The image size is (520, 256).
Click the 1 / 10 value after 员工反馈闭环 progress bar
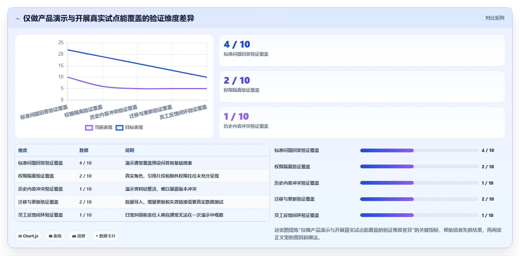[488, 216]
